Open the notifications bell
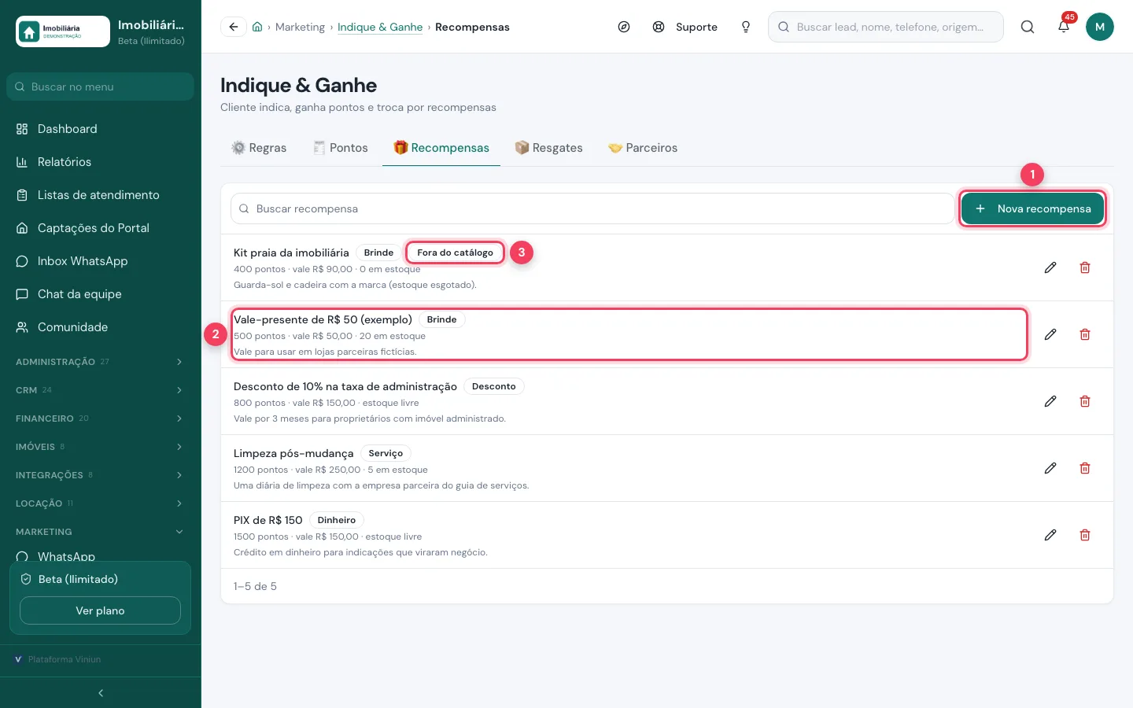 1064,27
